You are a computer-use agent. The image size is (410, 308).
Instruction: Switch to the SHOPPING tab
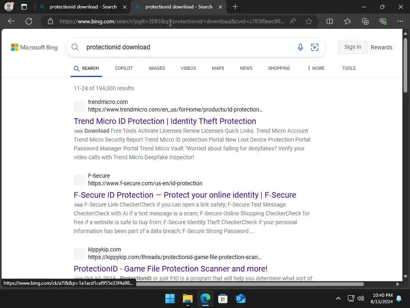tap(279, 68)
